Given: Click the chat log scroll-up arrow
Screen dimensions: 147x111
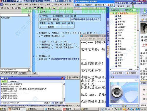Looking at the screenshot, I should (64, 84).
